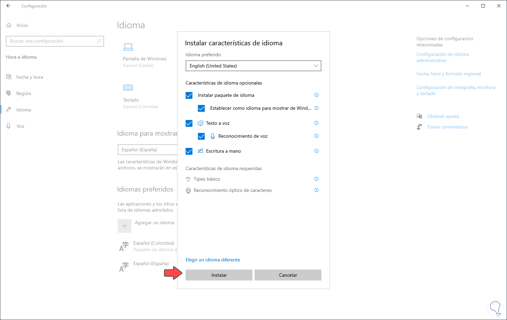Click the Enviar comentarios person icon
Image resolution: width=507 pixels, height=320 pixels.
(419, 127)
